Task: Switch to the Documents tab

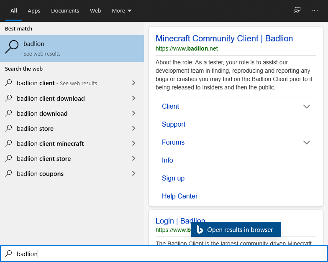Action: (x=65, y=11)
